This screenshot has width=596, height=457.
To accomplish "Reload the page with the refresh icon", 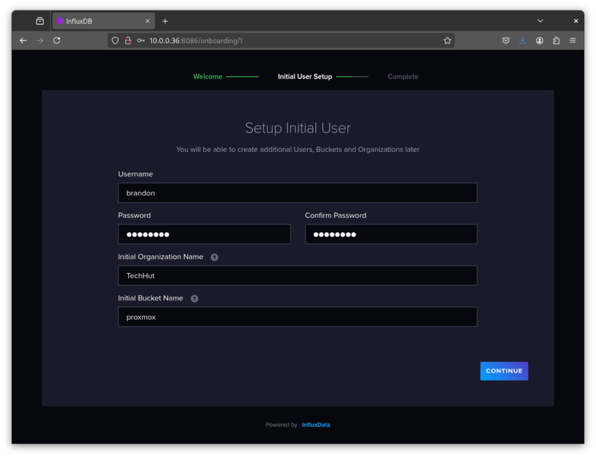I will point(56,41).
